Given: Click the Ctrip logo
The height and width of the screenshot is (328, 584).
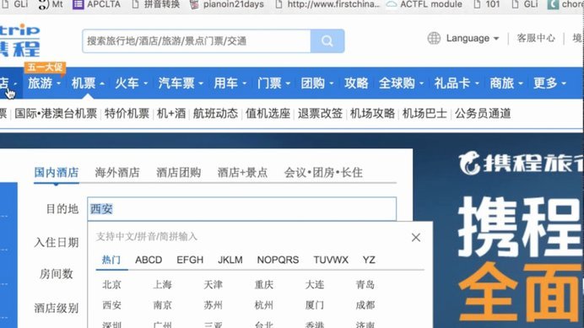Looking at the screenshot, I should (19, 40).
